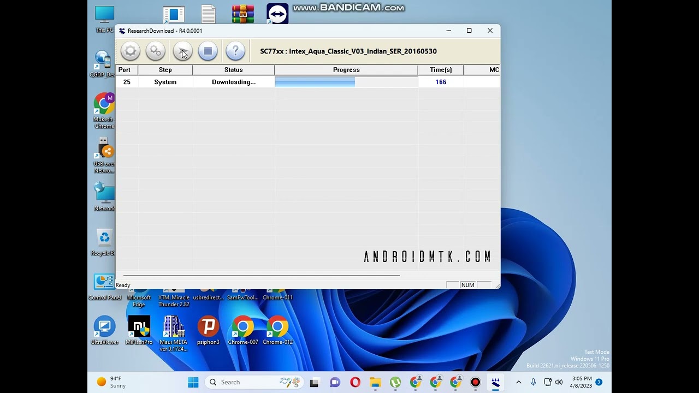
Task: Open the weather widget showing 94°F
Action: [112, 382]
